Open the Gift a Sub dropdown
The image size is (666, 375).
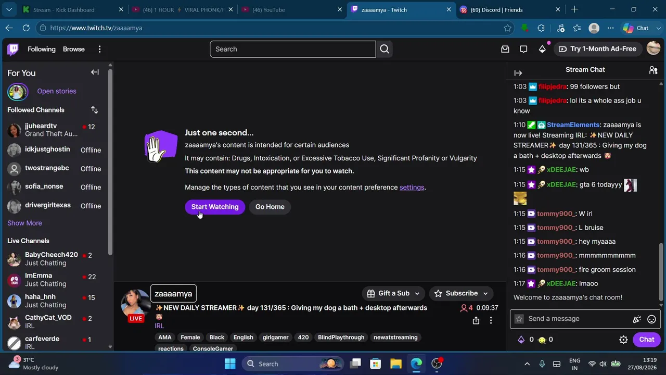point(393,293)
